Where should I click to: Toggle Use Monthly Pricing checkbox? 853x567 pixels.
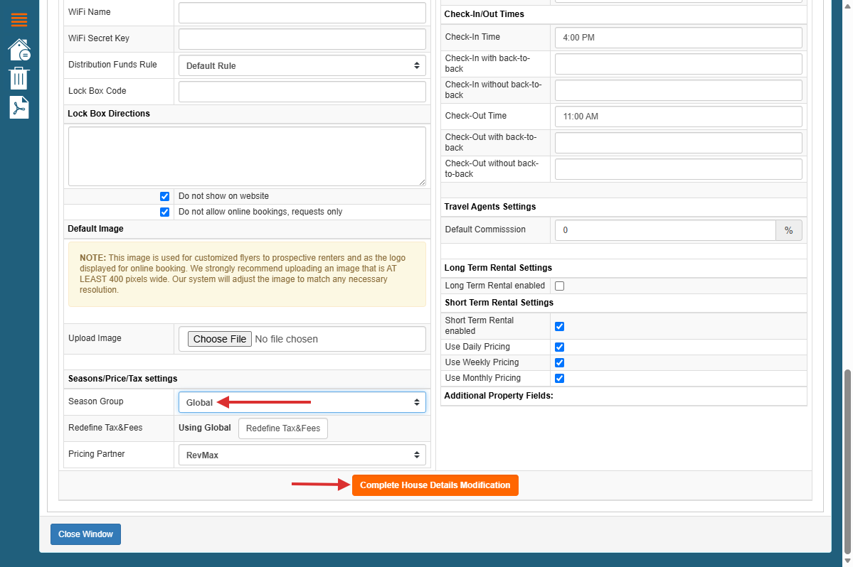pos(559,379)
